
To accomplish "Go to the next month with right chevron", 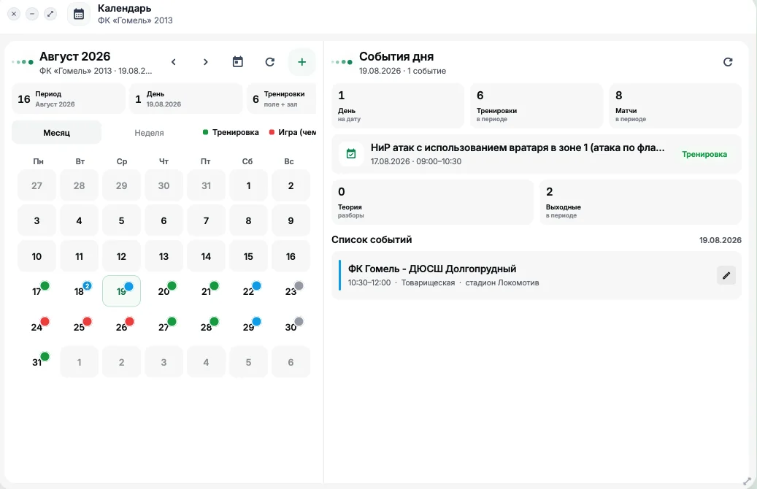I will click(x=206, y=62).
